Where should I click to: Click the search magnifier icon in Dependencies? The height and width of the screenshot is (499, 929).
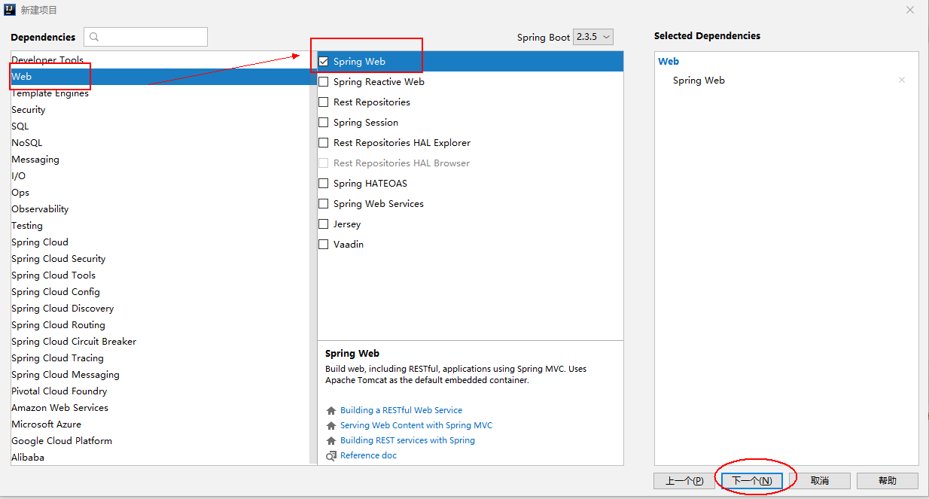[x=95, y=37]
